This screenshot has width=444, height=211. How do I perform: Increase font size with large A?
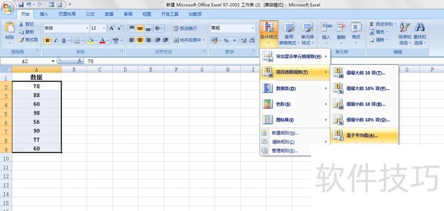pyautogui.click(x=112, y=28)
